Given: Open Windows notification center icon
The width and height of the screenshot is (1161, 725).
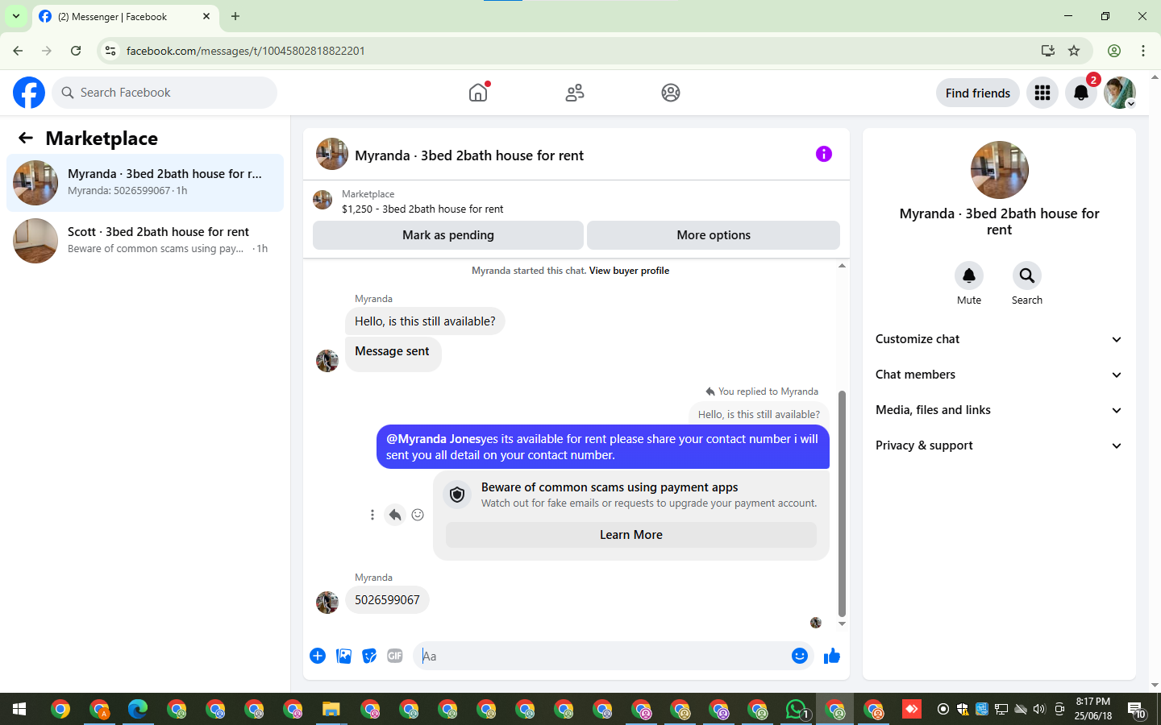Looking at the screenshot, I should (1137, 710).
